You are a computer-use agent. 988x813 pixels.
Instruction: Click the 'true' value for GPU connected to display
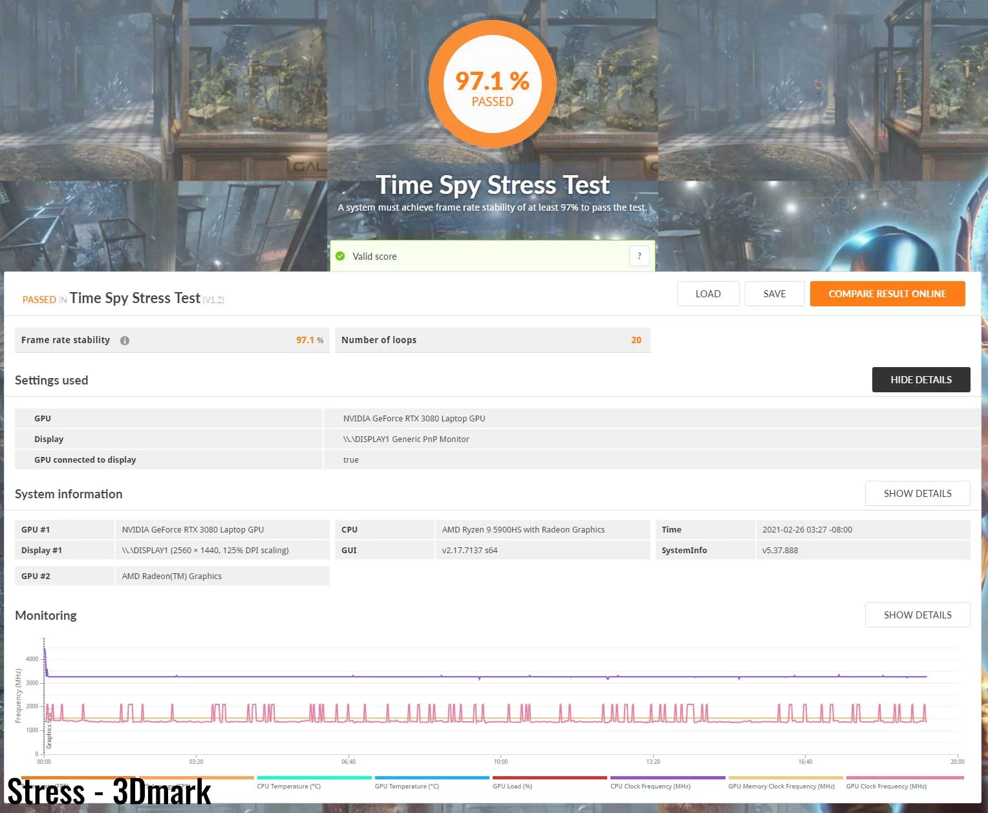(350, 459)
